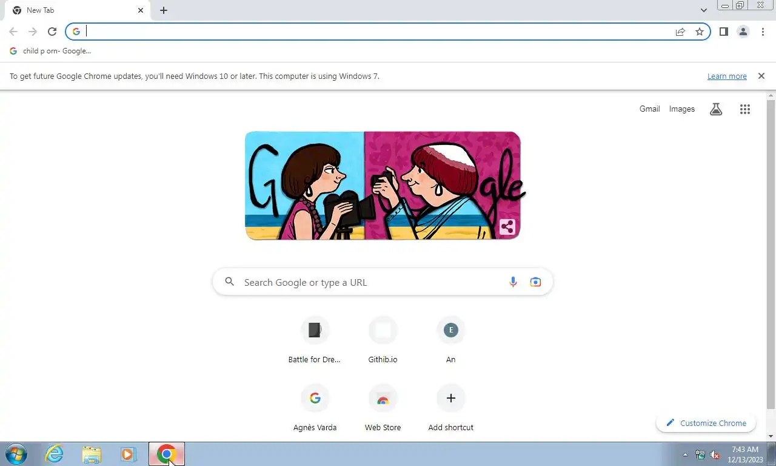Open Chrome's three-dot menu
The image size is (776, 466).
point(763,32)
